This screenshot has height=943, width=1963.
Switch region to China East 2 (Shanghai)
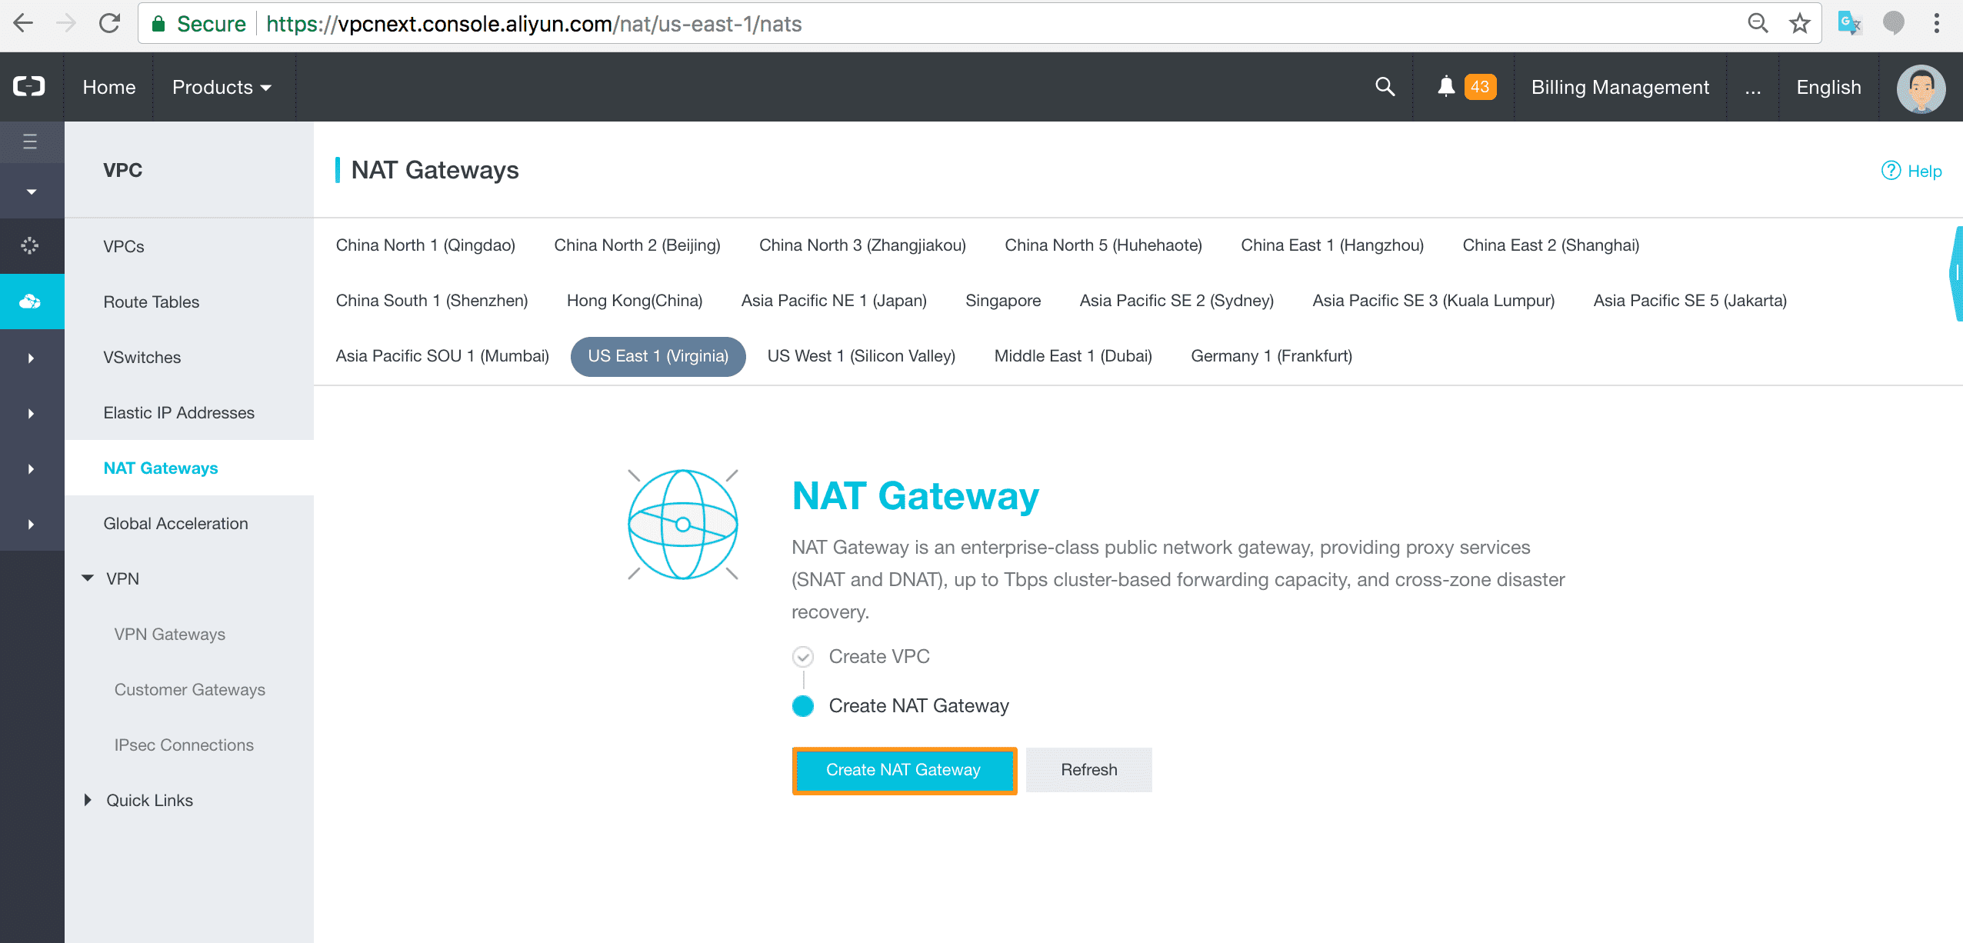1551,245
